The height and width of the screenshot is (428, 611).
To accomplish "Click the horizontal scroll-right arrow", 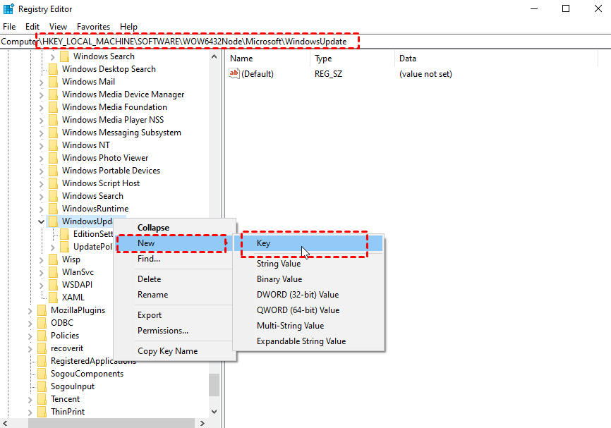I will point(202,423).
